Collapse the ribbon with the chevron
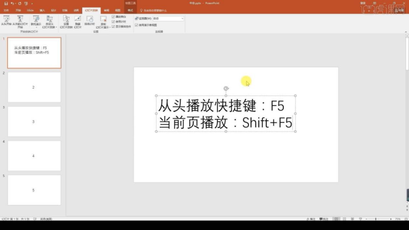 [405, 32]
